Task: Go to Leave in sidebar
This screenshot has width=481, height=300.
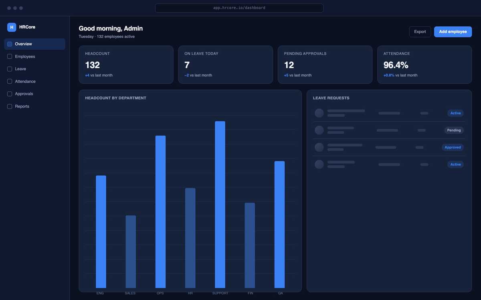Action: pyautogui.click(x=35, y=69)
